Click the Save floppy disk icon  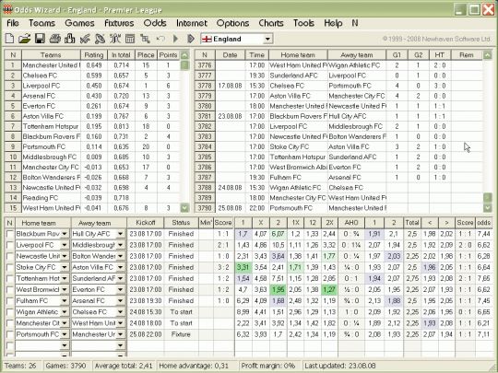(40, 39)
